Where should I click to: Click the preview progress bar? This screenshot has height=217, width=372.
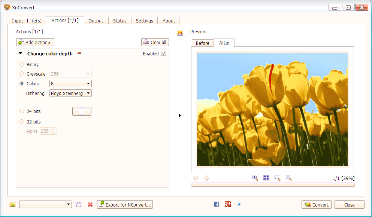point(273,184)
